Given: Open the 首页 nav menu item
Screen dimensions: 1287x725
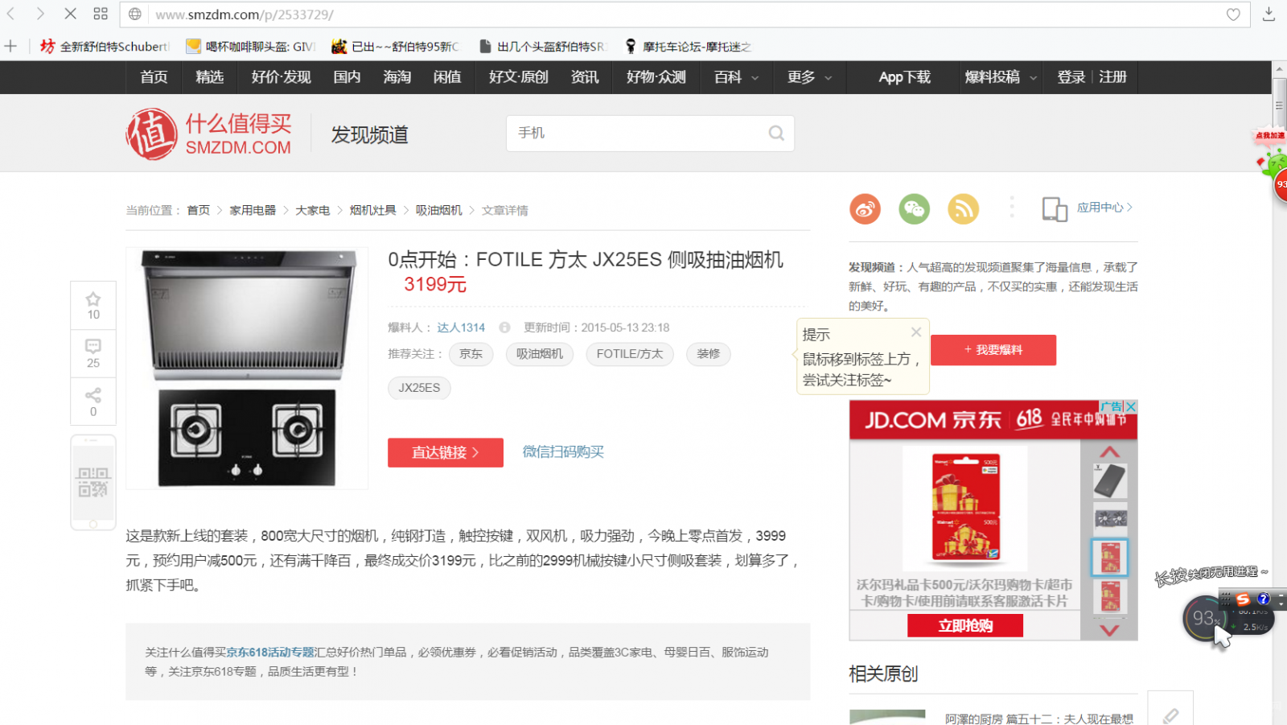Looking at the screenshot, I should click(154, 77).
